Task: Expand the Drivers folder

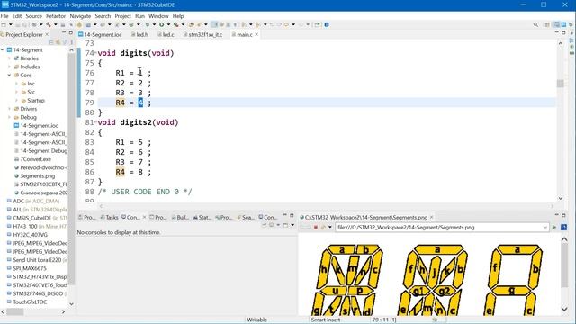Action: (x=9, y=109)
